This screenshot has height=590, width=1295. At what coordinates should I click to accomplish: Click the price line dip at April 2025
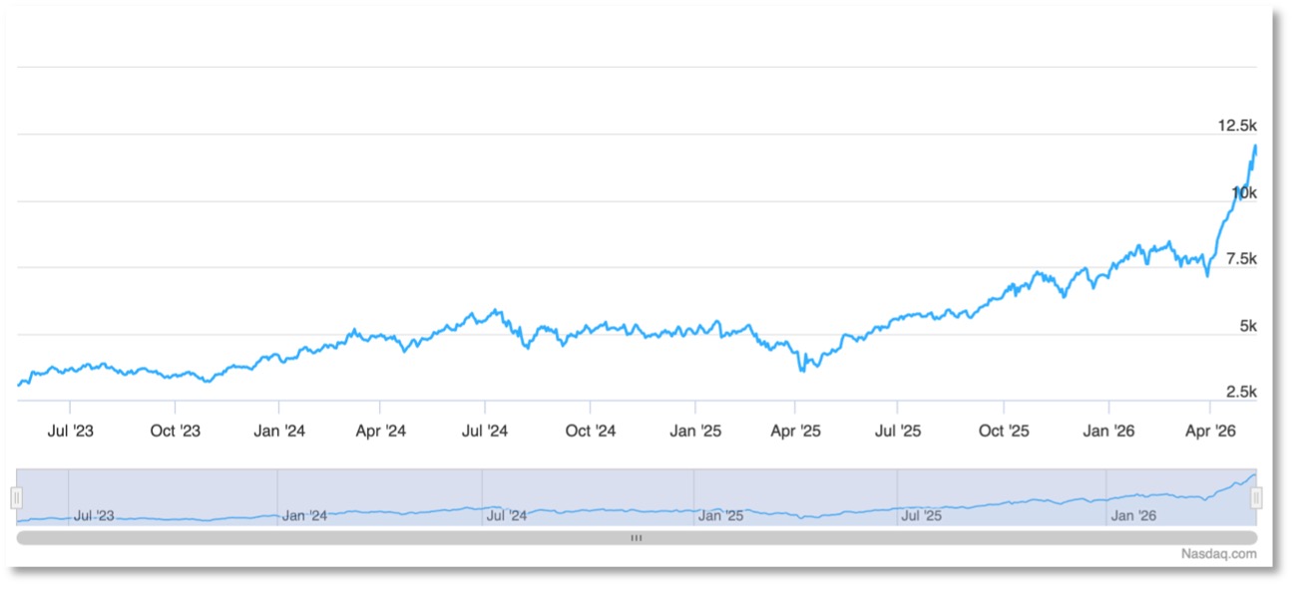point(801,370)
